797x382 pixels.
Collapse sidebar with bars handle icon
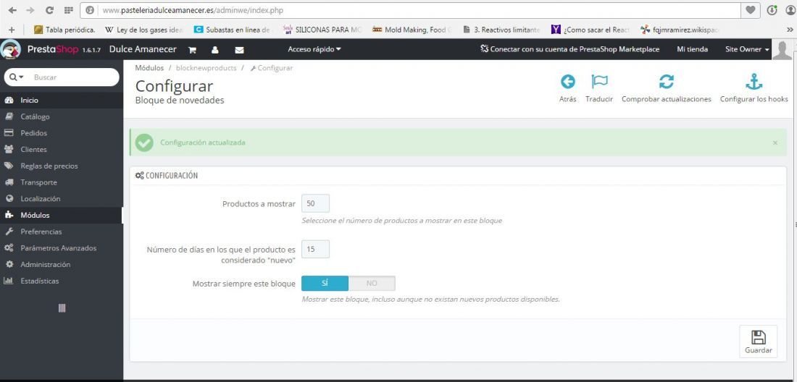[x=62, y=308]
